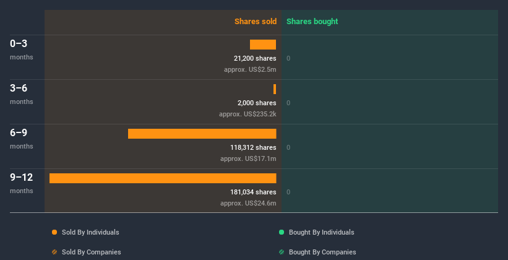Select the 9–12 months row label

pos(22,178)
